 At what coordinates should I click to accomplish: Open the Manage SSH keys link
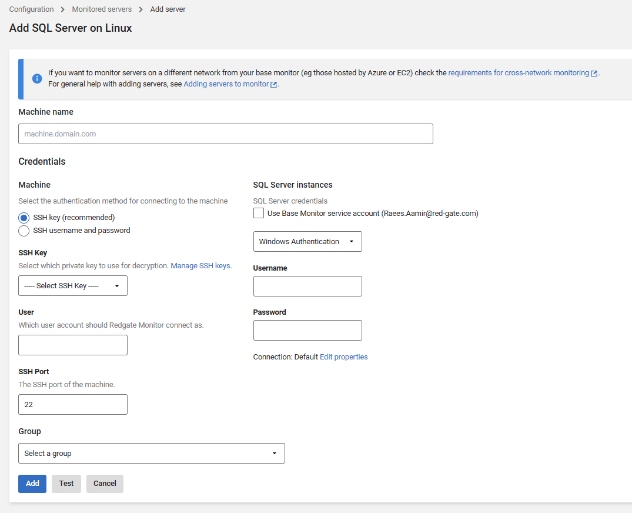pyautogui.click(x=200, y=266)
